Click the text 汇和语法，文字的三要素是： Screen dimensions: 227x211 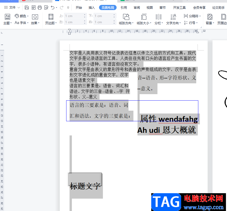click(100, 116)
